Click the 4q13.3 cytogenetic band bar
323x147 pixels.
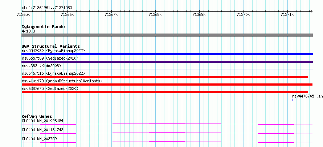[x=167, y=35]
